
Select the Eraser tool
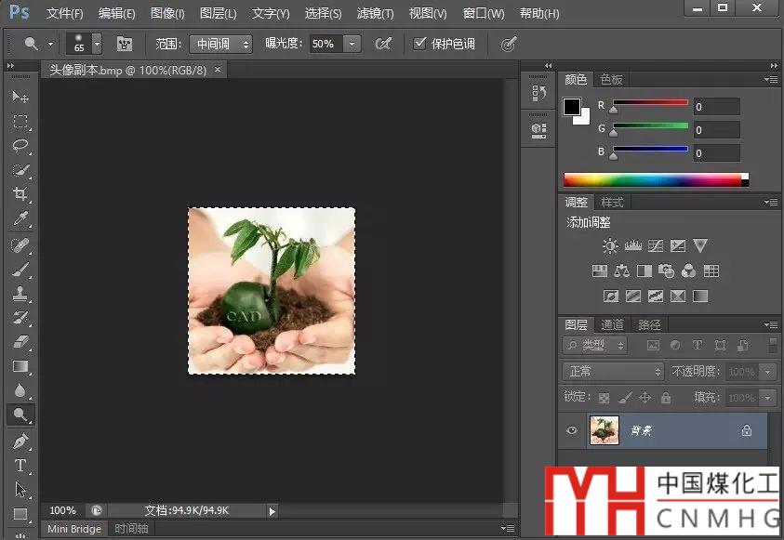click(x=20, y=342)
